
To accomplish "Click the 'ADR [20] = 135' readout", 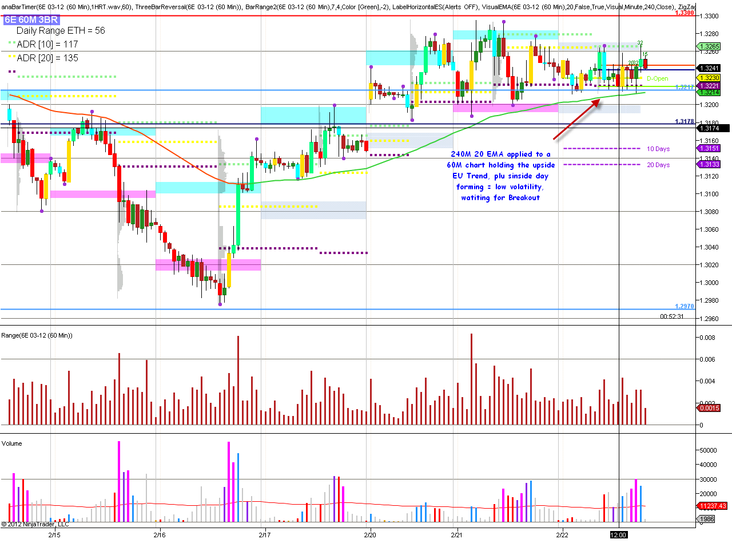I will coord(47,58).
